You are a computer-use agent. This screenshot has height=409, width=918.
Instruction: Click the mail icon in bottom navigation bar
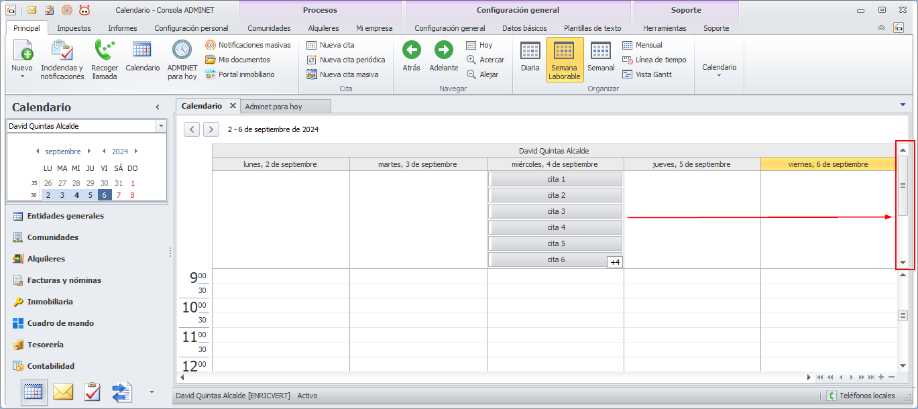[x=63, y=392]
